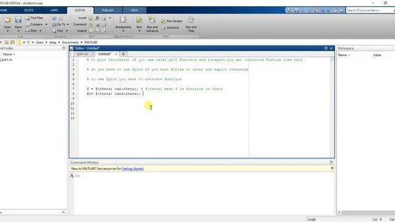Screen dimensions: 395x222
Task: Close the Untitled* editor tab
Action: click(116, 54)
